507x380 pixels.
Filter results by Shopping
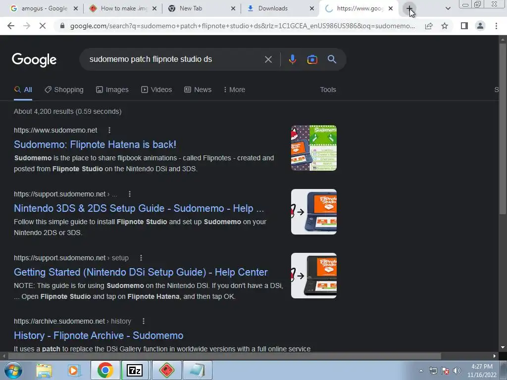[64, 90]
